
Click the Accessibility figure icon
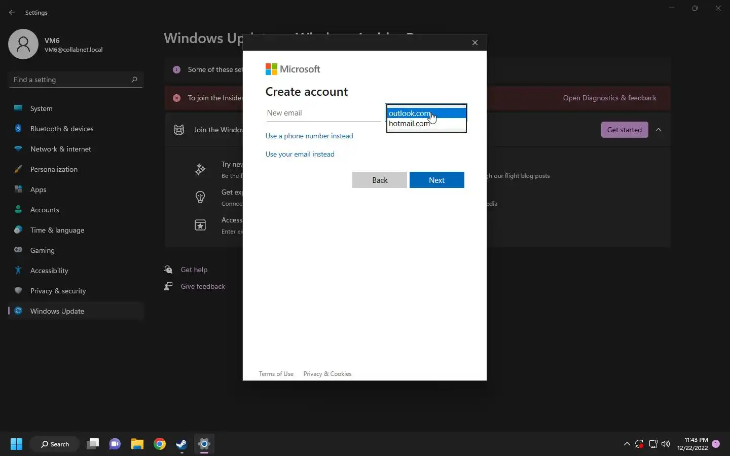point(18,270)
